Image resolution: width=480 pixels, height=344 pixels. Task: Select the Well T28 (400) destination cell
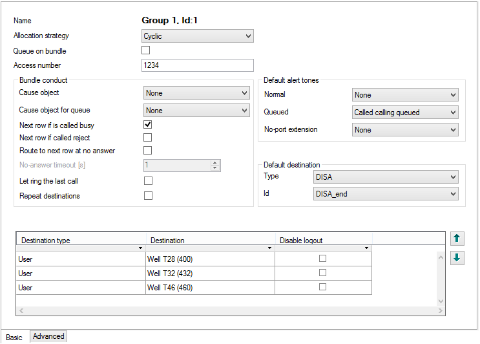coord(210,259)
